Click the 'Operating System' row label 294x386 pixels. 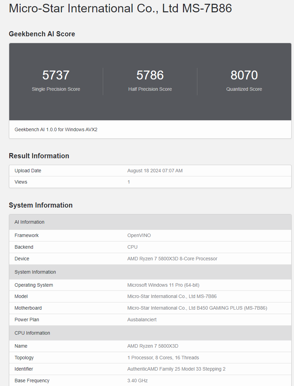[x=34, y=285]
